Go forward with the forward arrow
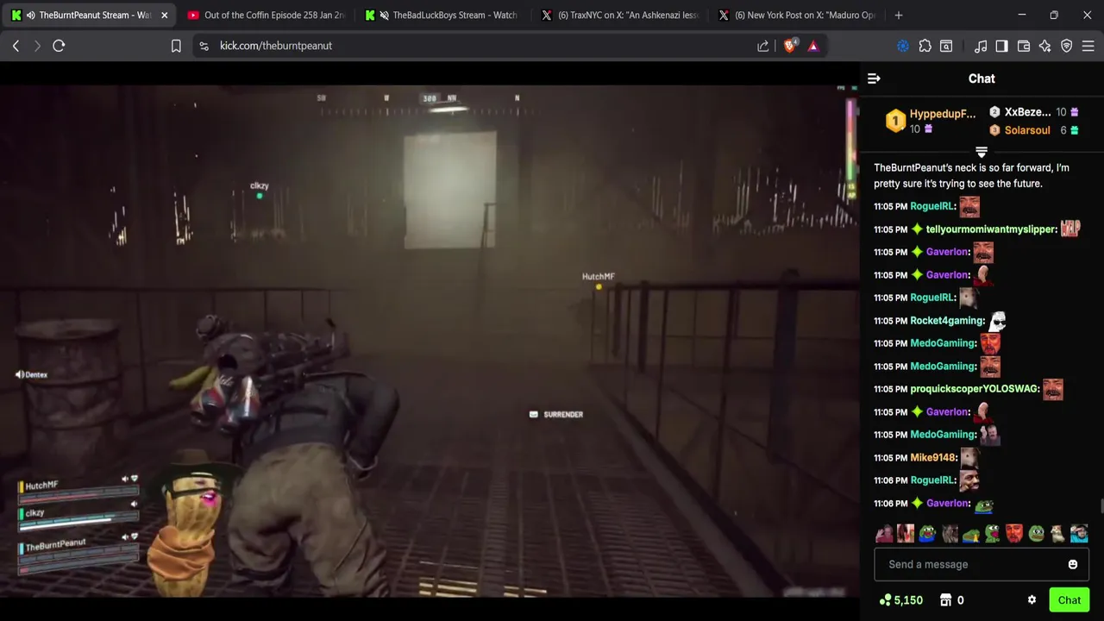1104x621 pixels. click(37, 46)
